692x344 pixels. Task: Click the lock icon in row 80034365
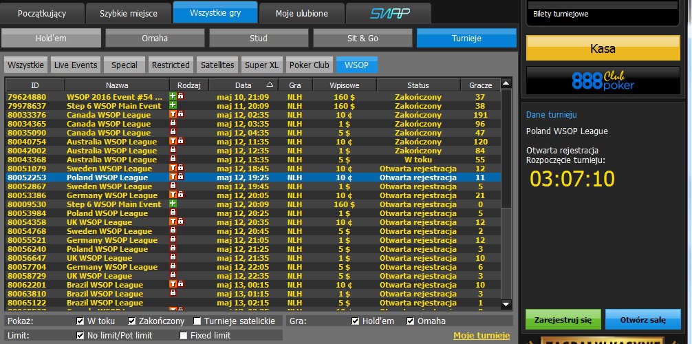[x=173, y=124]
